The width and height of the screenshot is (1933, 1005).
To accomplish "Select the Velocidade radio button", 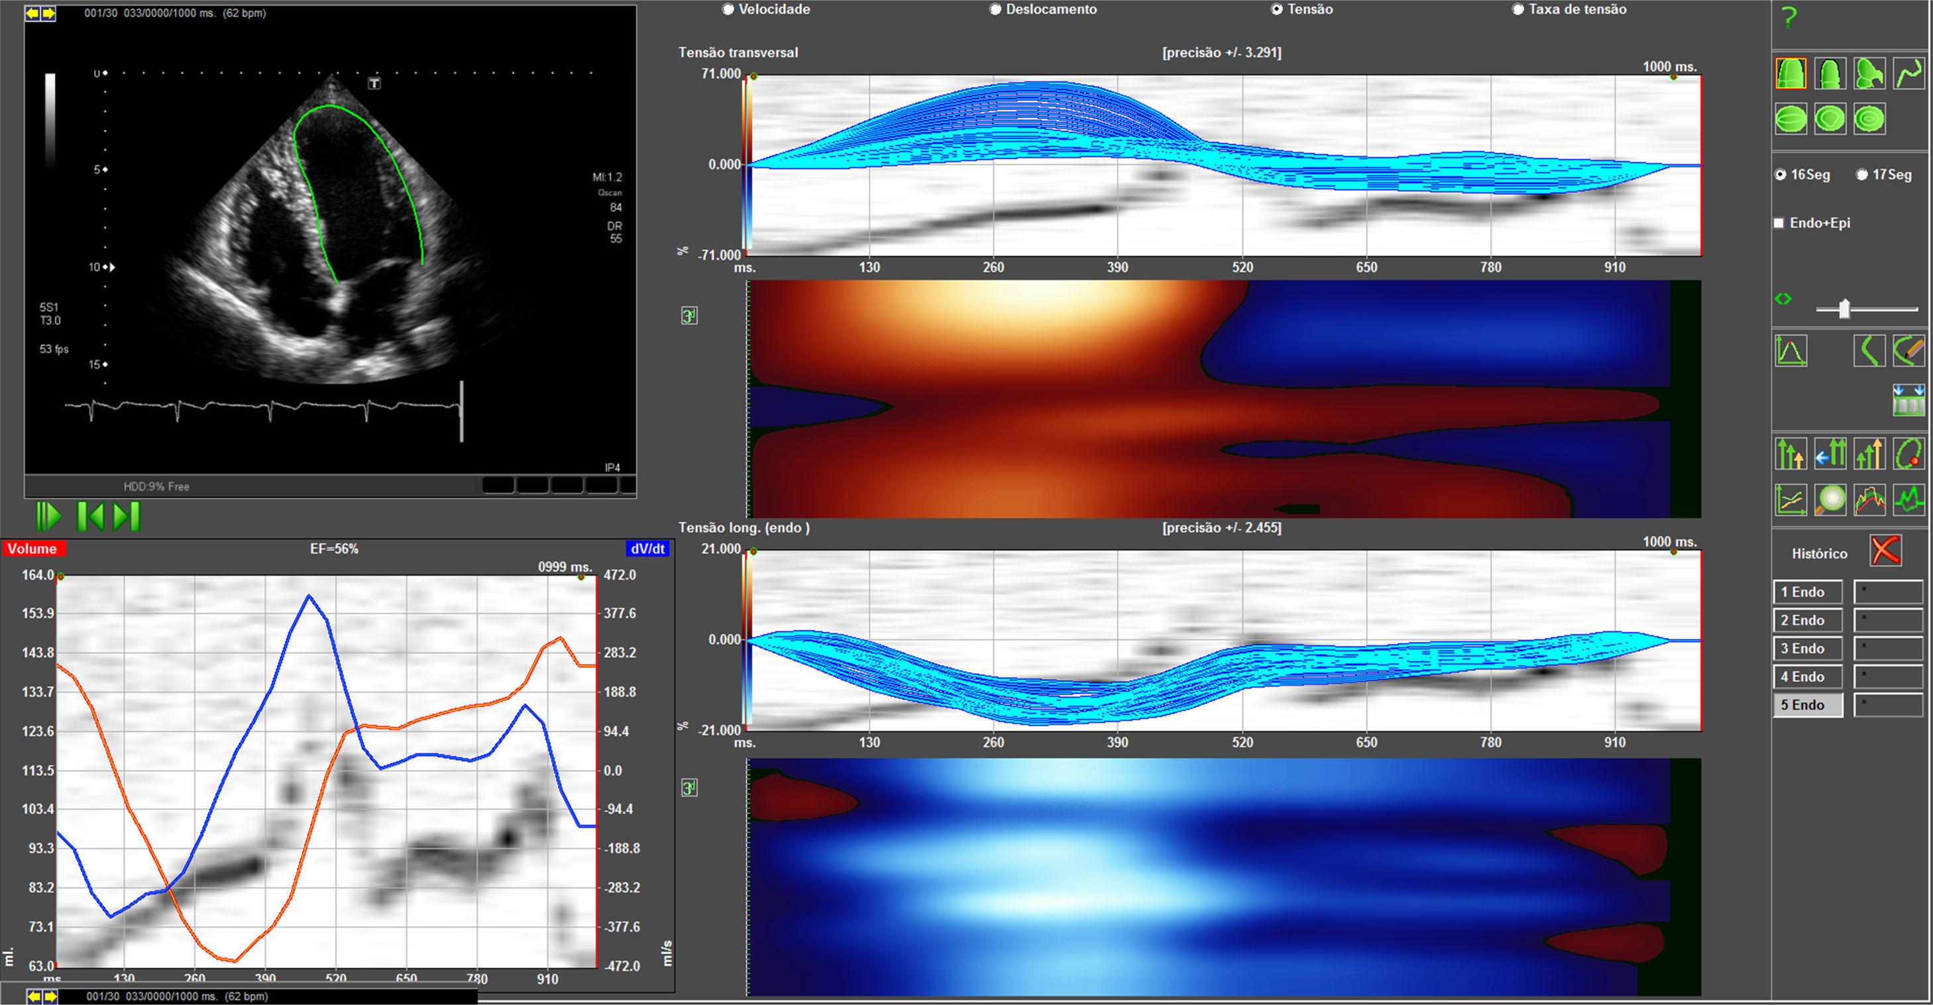I will pyautogui.click(x=728, y=10).
